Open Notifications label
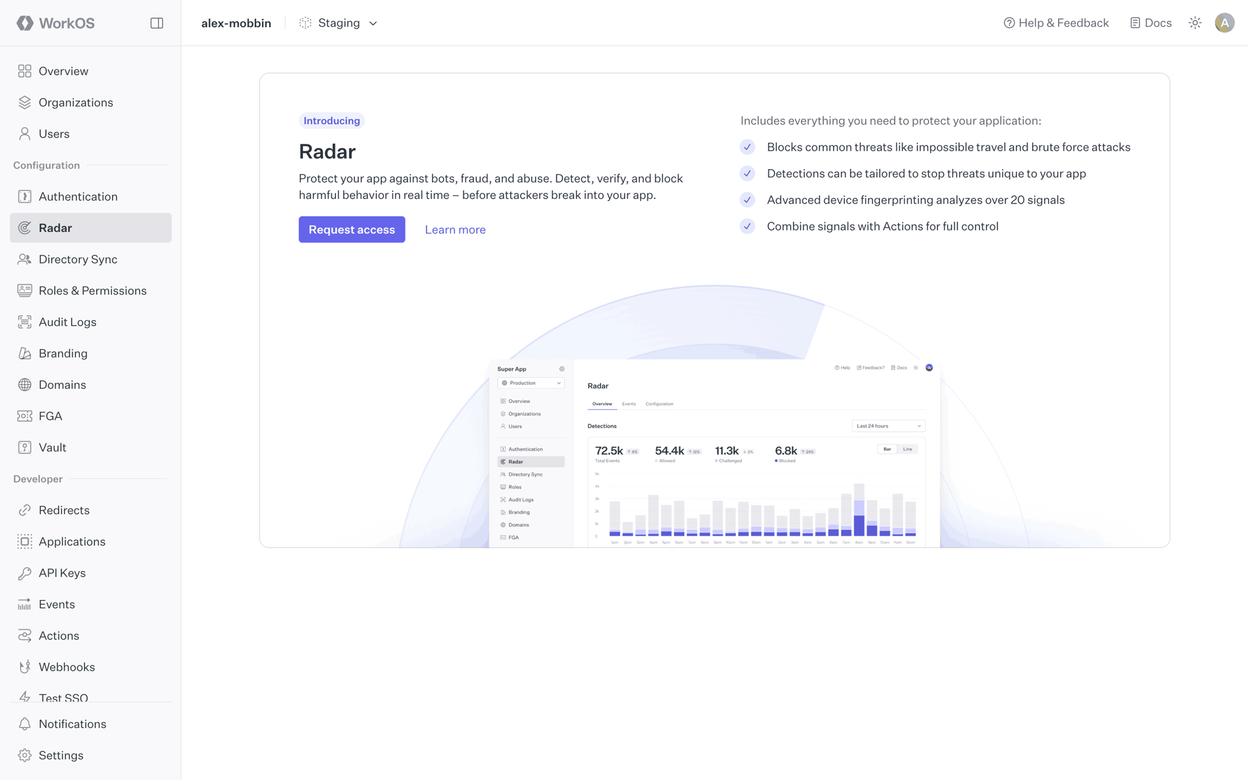 pyautogui.click(x=73, y=724)
